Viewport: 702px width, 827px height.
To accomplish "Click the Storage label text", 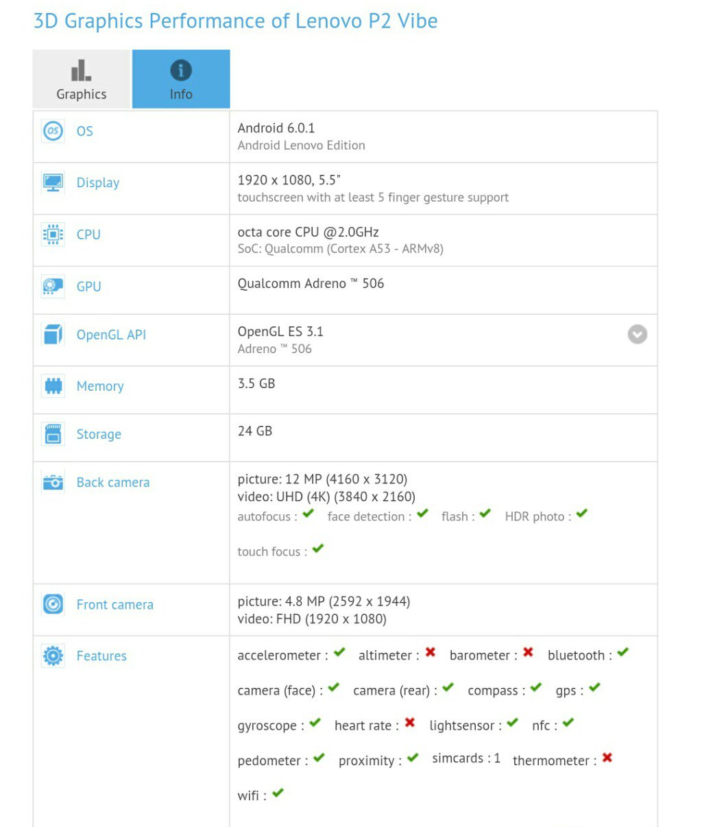I will pyautogui.click(x=99, y=434).
